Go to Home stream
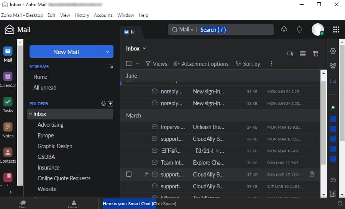This screenshot has width=345, height=209. 40,77
